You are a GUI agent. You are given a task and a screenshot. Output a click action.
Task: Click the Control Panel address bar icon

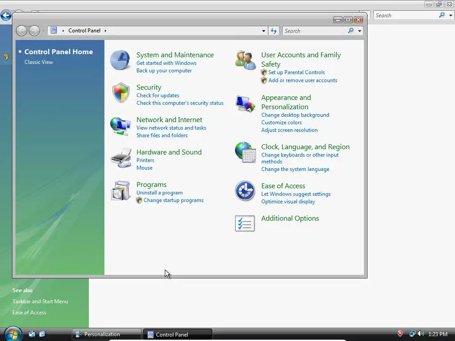point(54,30)
